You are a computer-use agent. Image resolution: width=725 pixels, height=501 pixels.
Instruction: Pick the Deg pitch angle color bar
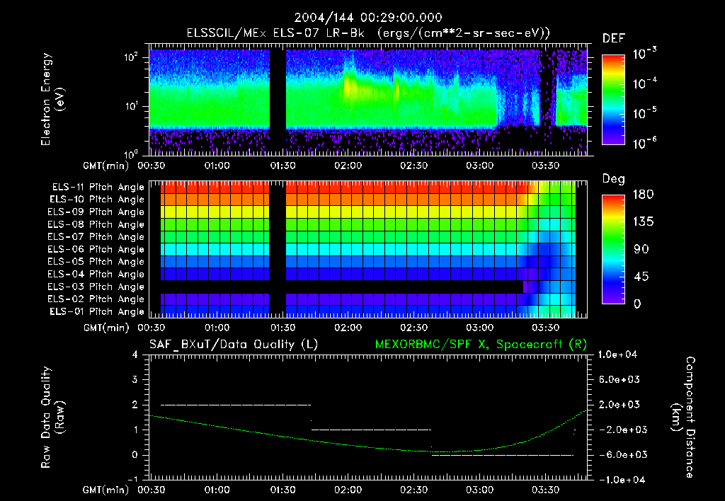(614, 249)
